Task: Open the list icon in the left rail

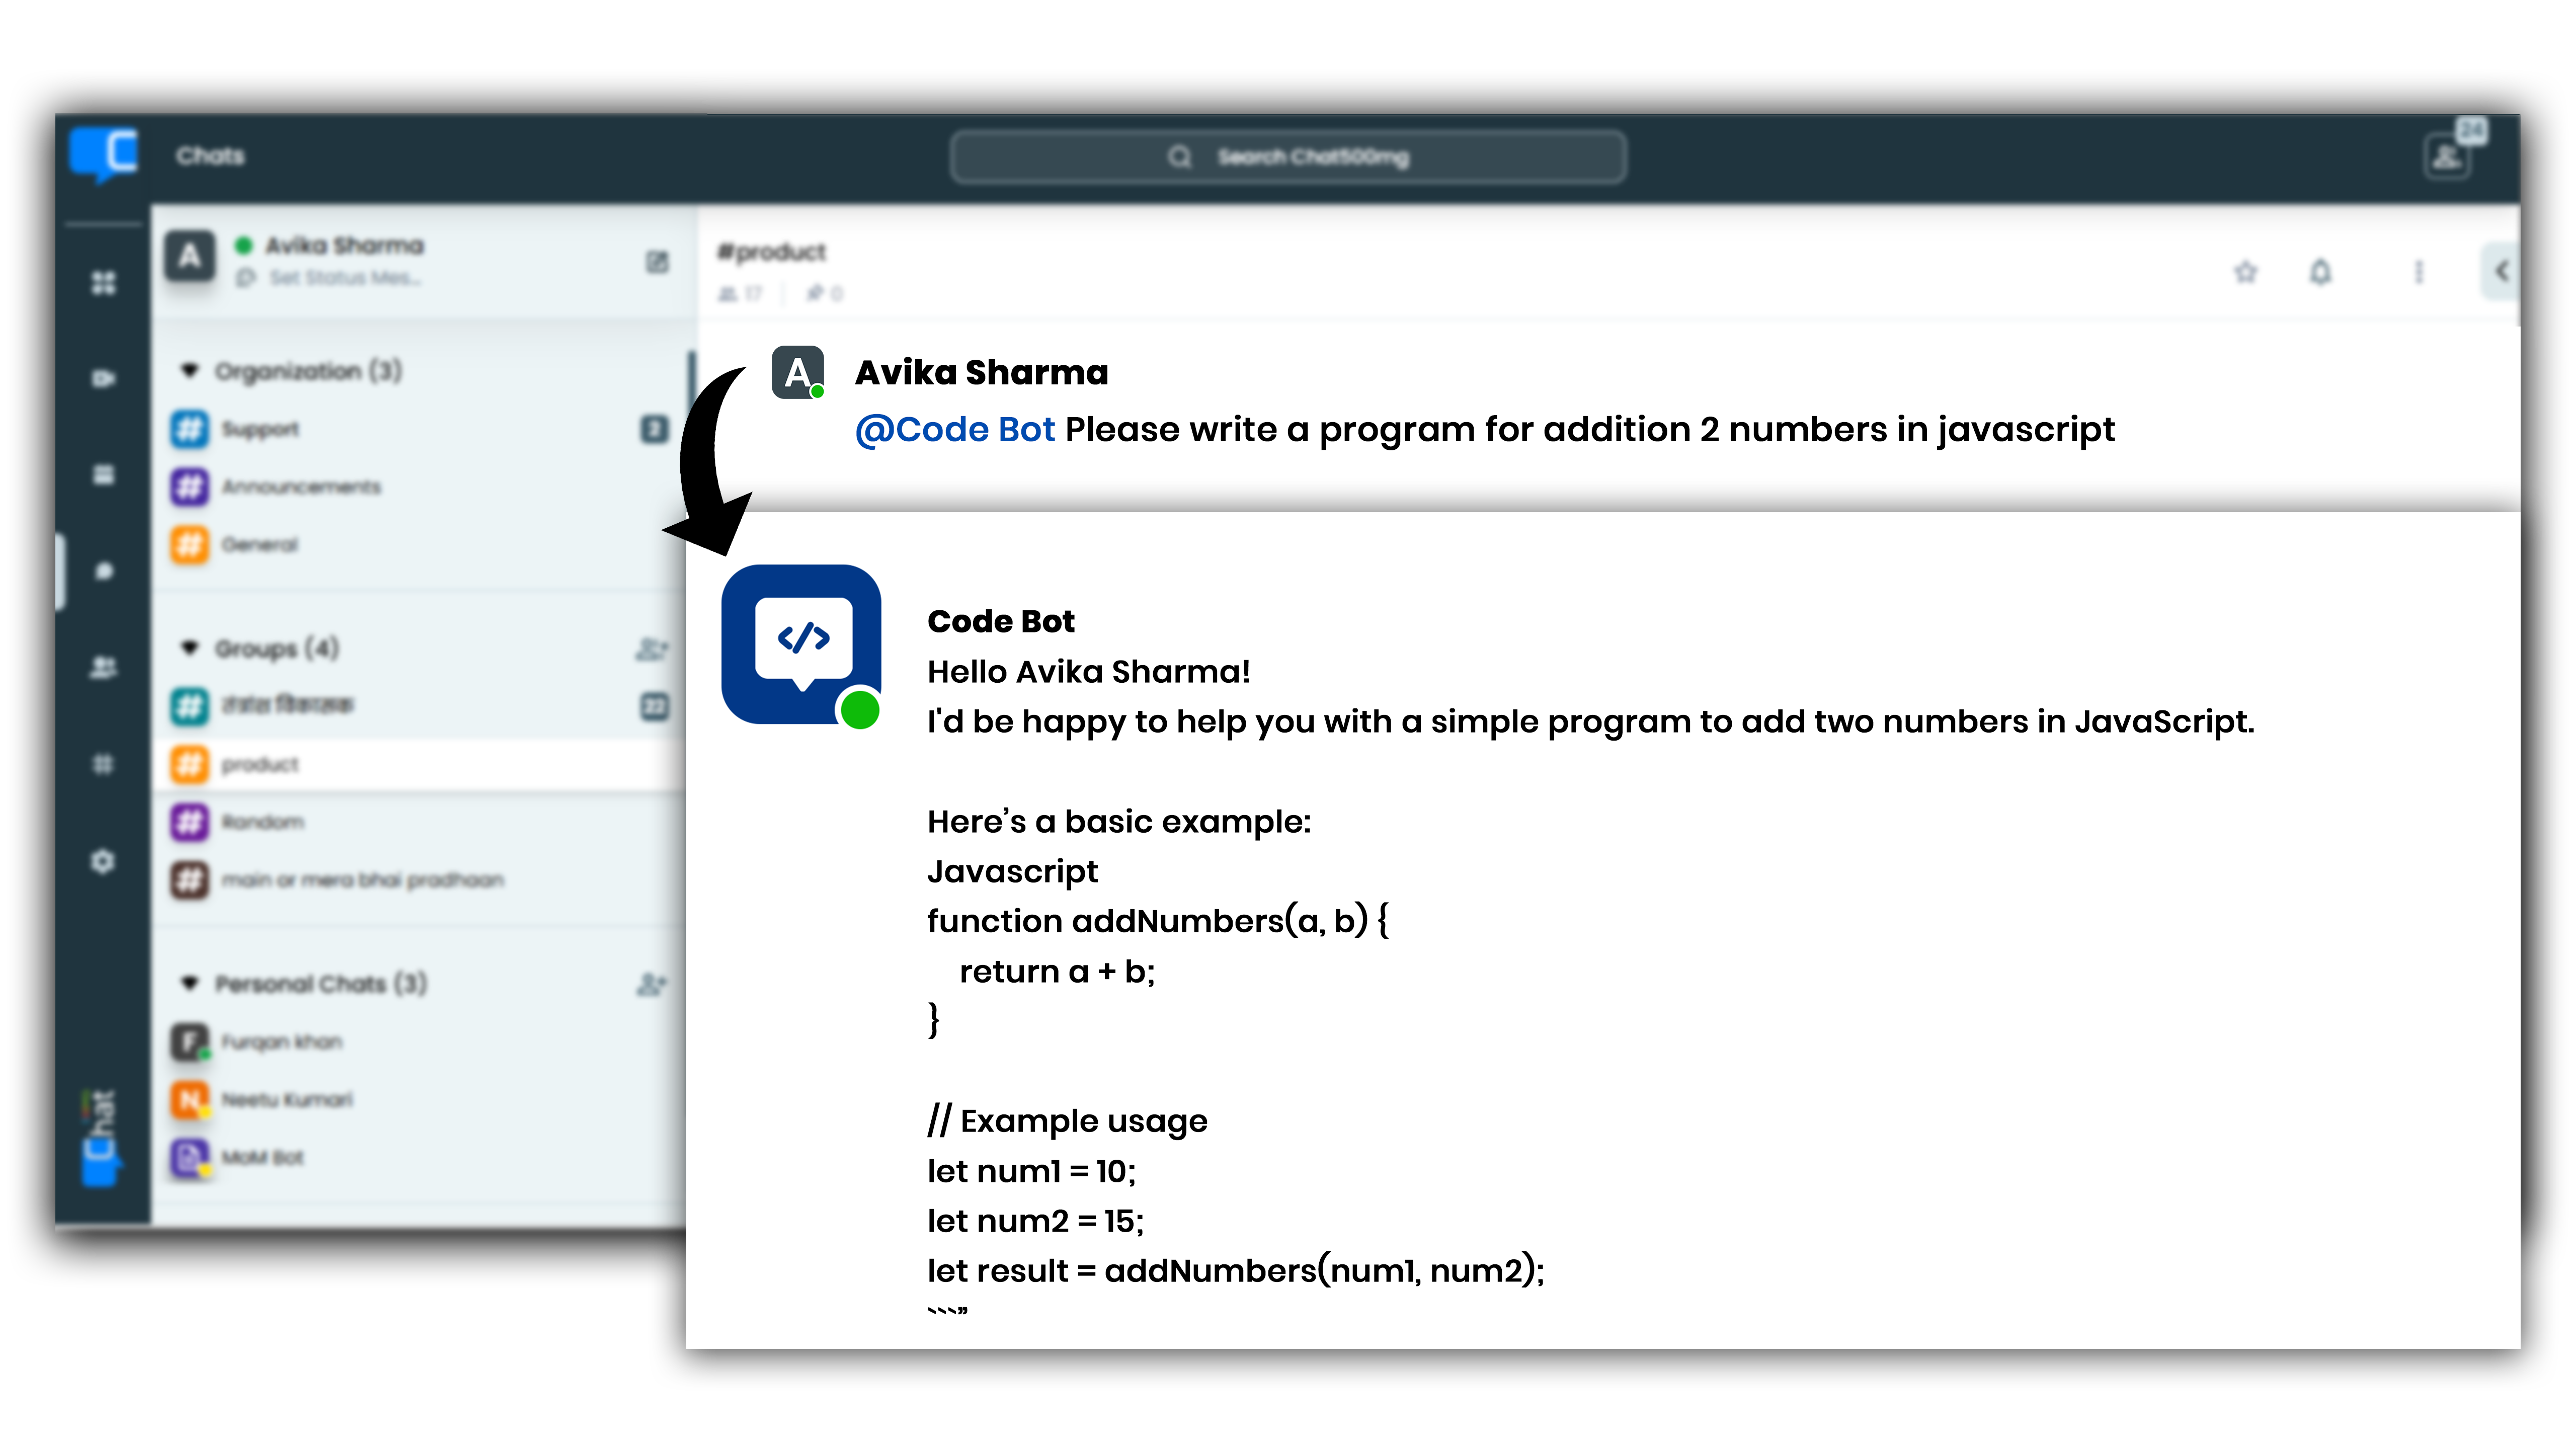Action: 104,474
